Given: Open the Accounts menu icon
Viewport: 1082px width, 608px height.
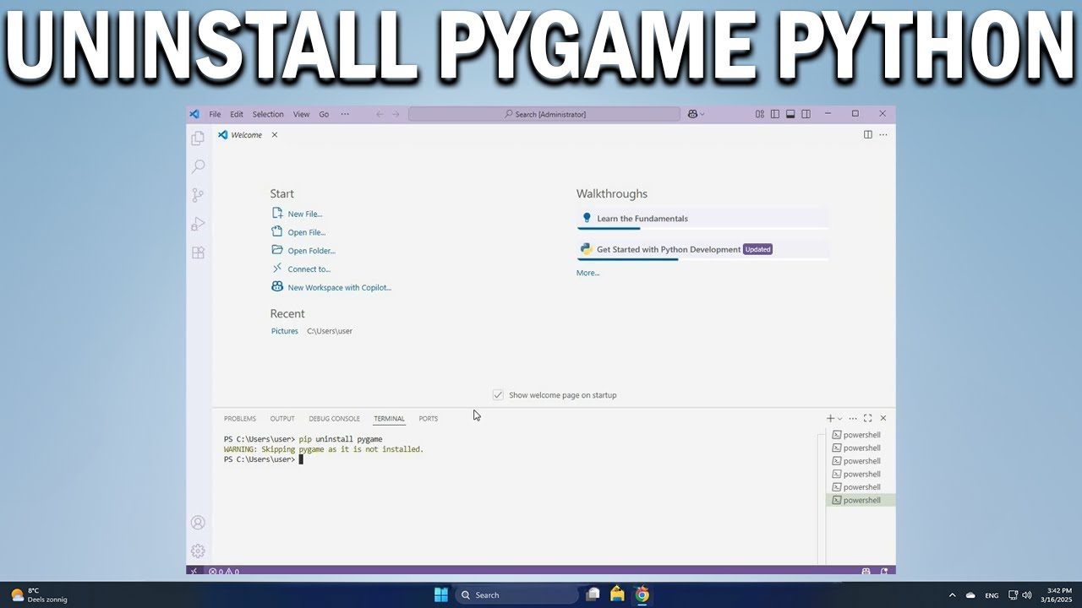Looking at the screenshot, I should tap(198, 523).
